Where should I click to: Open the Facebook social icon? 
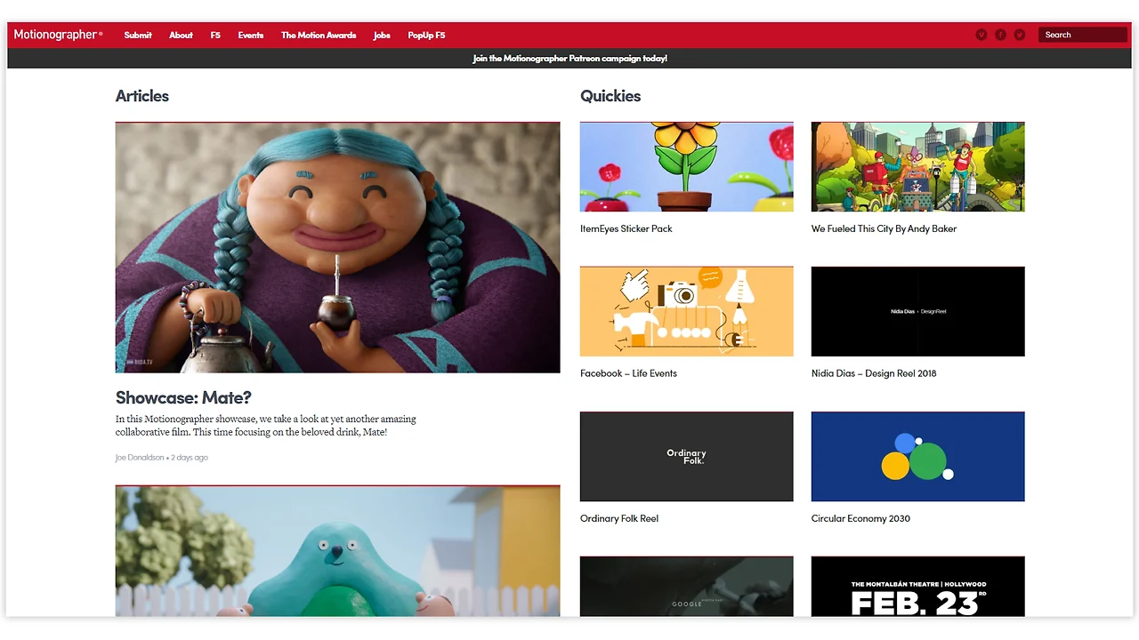click(x=1000, y=35)
